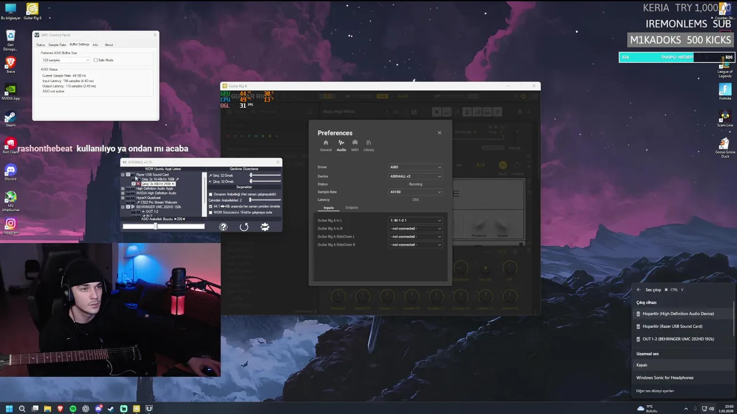Open Guitar Rig 6 SideChain L dropdown
This screenshot has width=737, height=414.
416,236
